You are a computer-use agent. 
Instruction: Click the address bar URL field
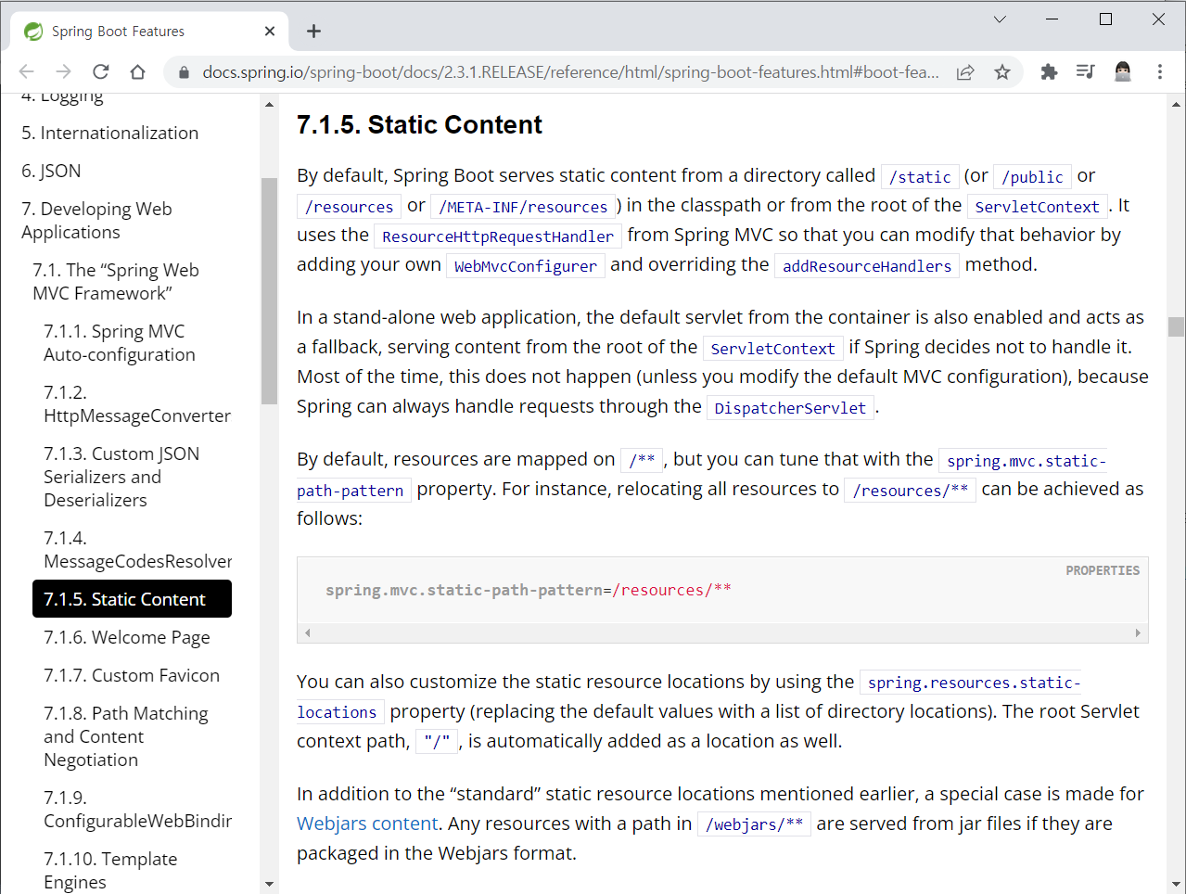[570, 72]
